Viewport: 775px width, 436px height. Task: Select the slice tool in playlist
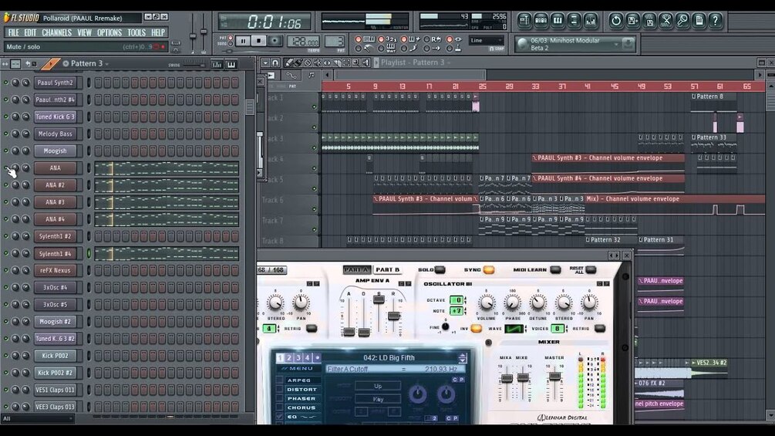[x=336, y=63]
